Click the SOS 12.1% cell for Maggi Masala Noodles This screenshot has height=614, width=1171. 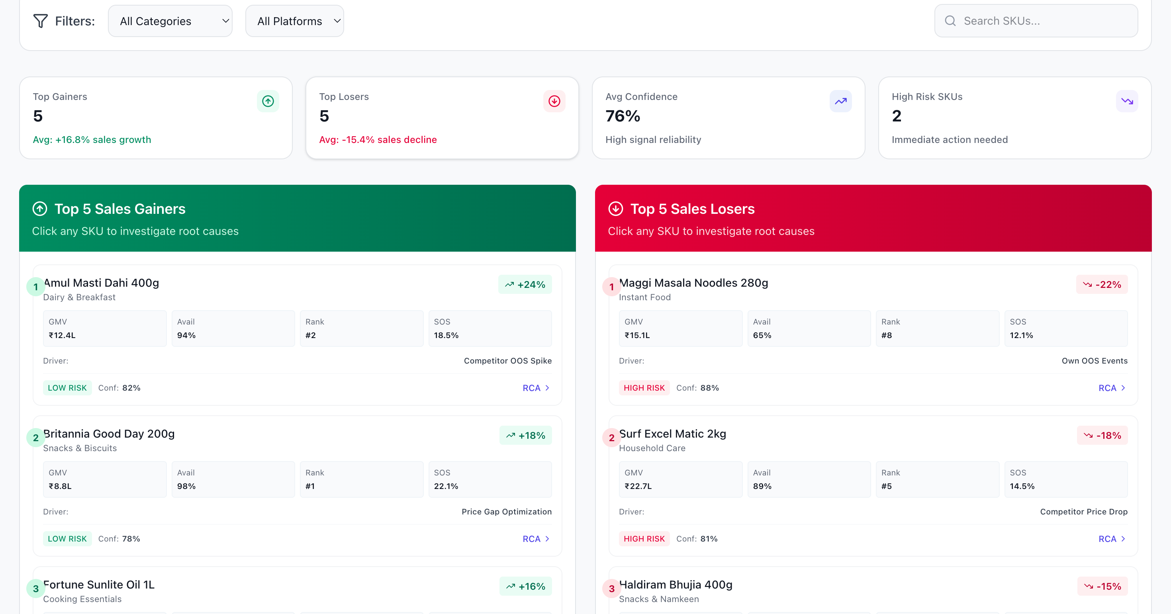[1066, 328]
